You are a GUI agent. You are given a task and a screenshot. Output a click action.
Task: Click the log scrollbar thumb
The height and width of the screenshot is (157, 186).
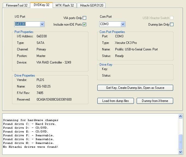(x=181, y=142)
